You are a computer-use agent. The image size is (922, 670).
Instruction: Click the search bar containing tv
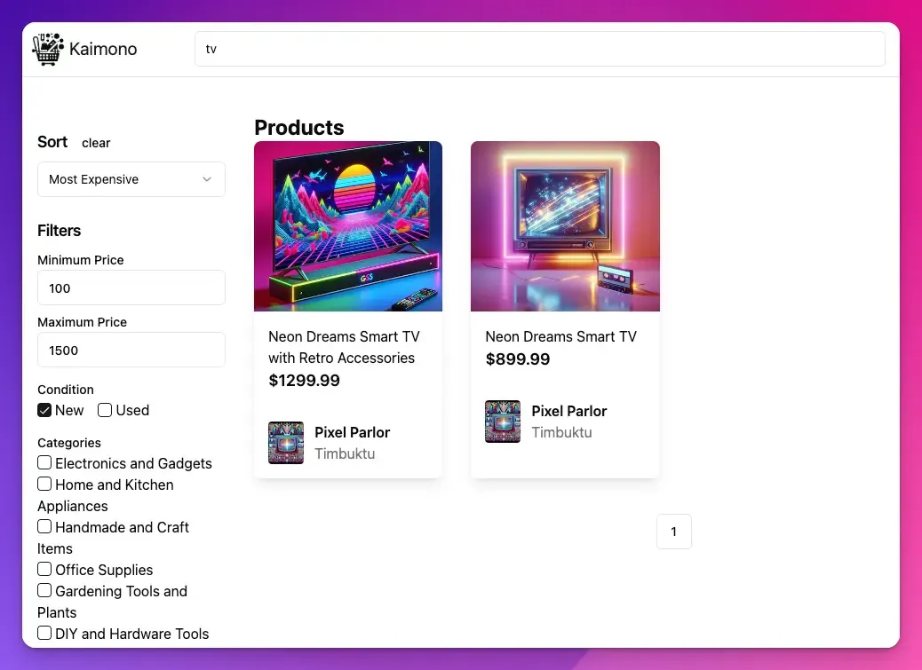(x=540, y=49)
